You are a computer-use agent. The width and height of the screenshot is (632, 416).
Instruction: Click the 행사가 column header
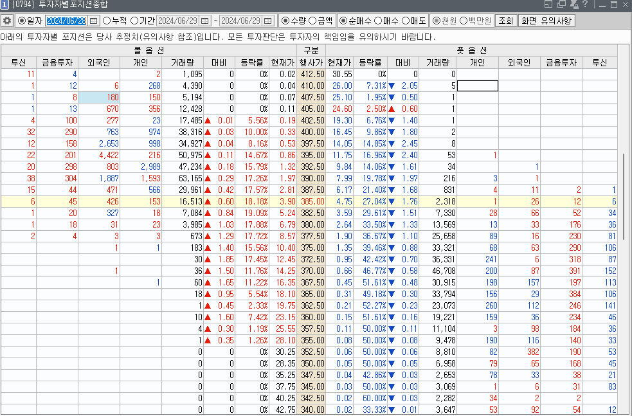pyautogui.click(x=311, y=62)
